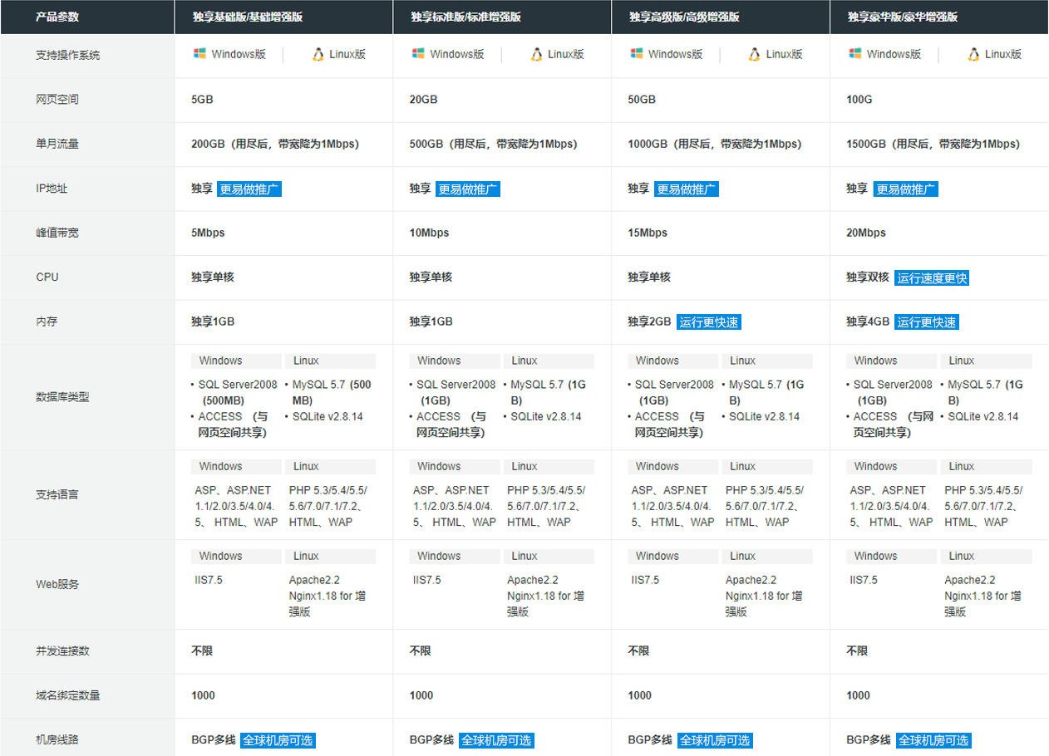Click the 5GB 网页空间 value
This screenshot has height=756, width=1049.
coord(202,100)
